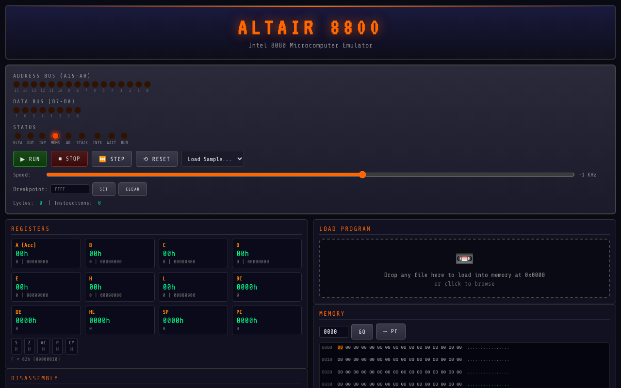This screenshot has height=388, width=621.
Task: Click address bus LED A15
Action: tap(16, 84)
